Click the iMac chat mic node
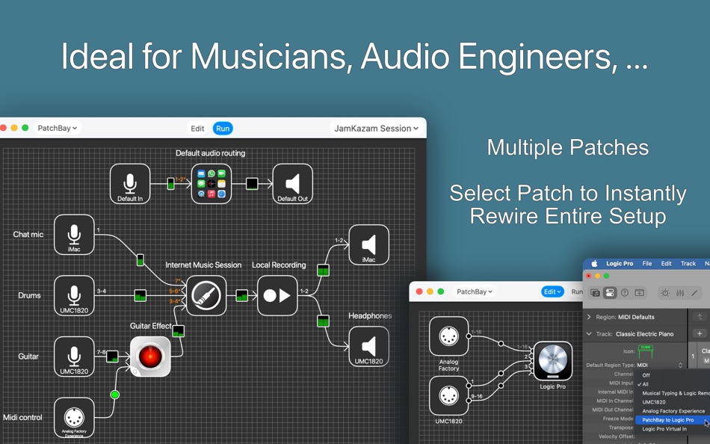 click(74, 234)
